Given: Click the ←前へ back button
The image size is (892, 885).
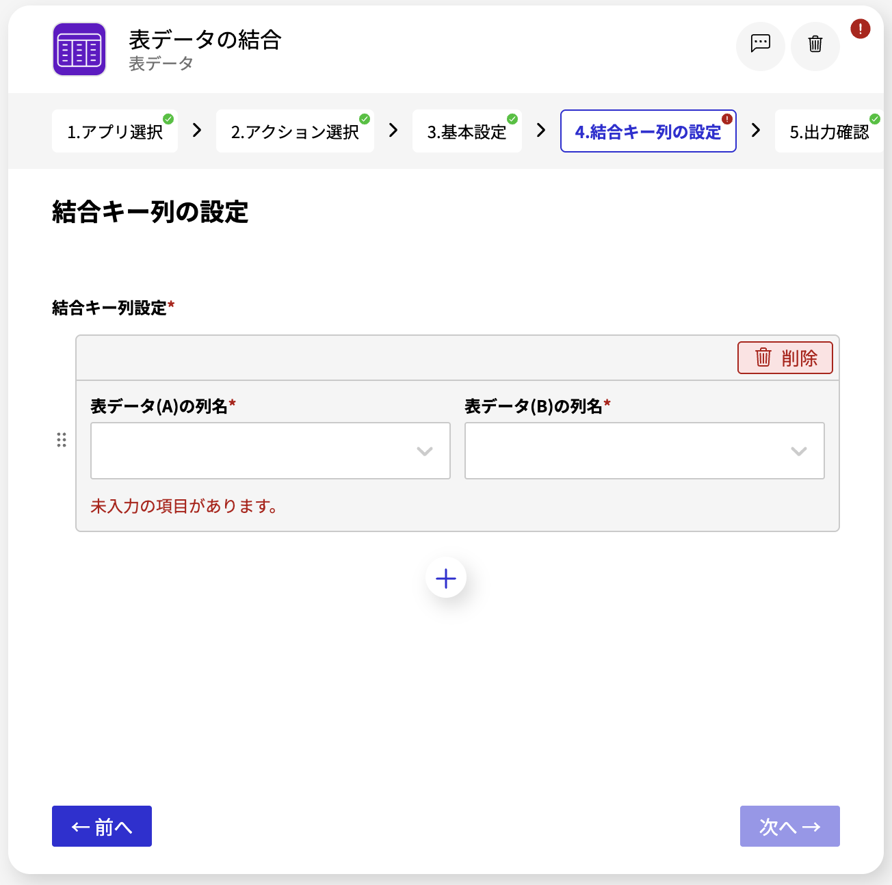Looking at the screenshot, I should tap(102, 826).
